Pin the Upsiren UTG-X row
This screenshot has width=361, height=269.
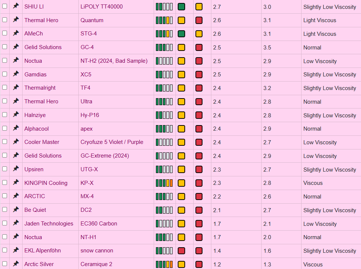16,169
